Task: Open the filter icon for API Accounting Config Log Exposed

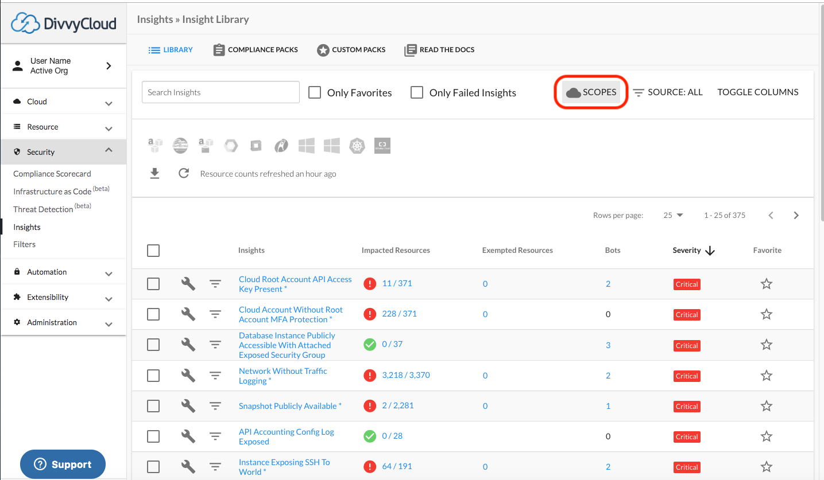Action: 215,436
